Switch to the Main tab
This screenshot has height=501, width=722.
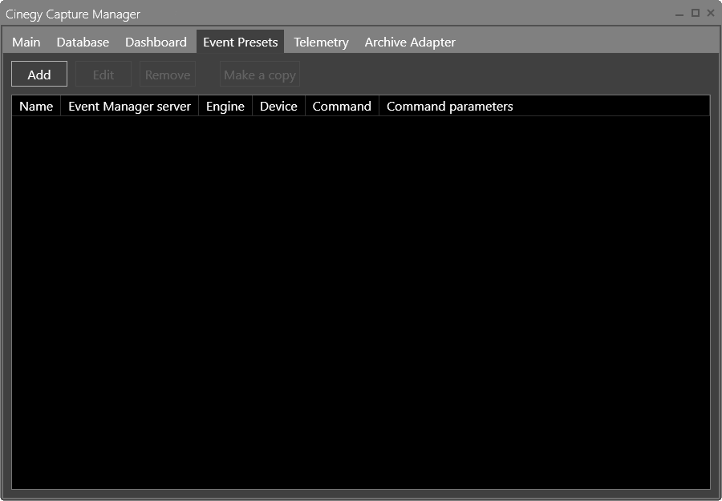point(26,42)
